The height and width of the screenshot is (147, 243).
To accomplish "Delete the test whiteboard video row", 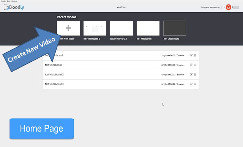I will 195,65.
